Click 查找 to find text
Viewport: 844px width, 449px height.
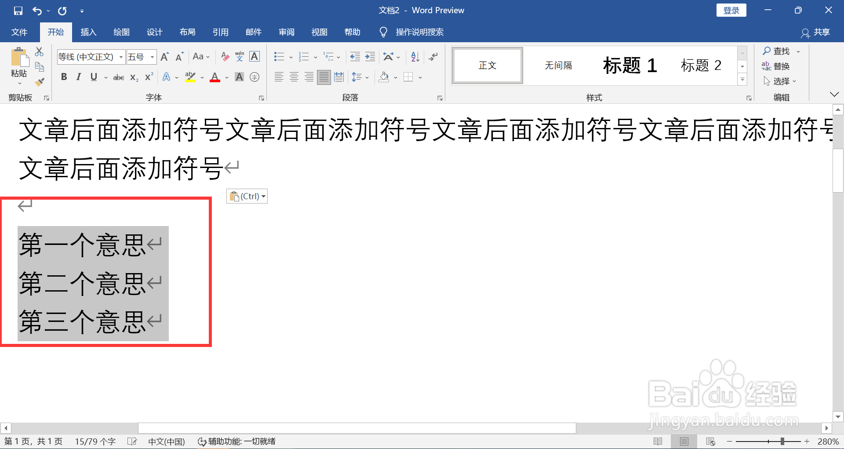pyautogui.click(x=776, y=51)
